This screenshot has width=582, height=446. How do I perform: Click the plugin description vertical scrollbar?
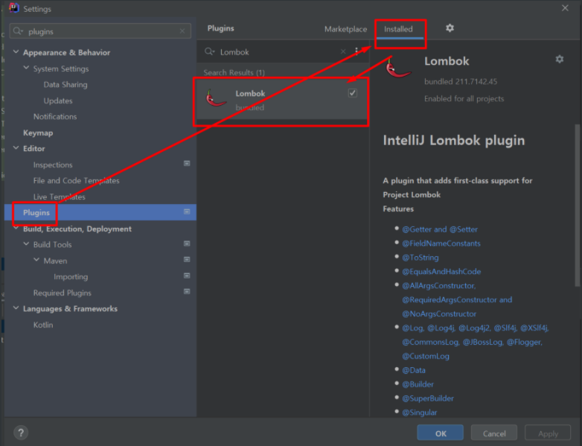click(578, 205)
